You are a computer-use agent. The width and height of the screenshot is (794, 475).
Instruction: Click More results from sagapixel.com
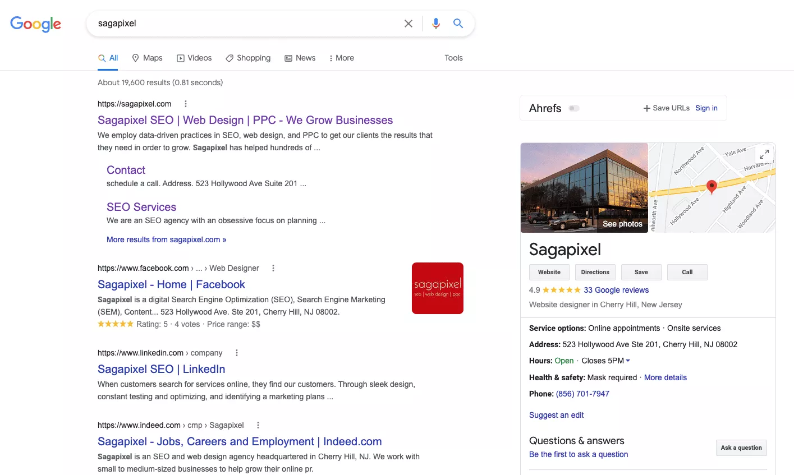(166, 239)
